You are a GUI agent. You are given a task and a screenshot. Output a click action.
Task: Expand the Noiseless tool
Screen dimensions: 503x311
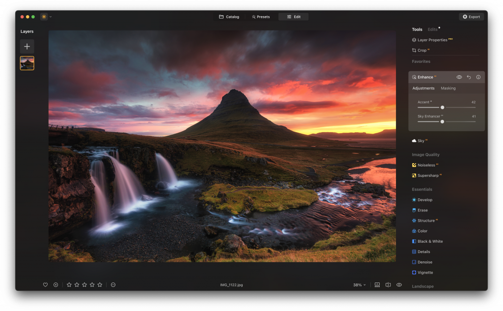point(425,165)
